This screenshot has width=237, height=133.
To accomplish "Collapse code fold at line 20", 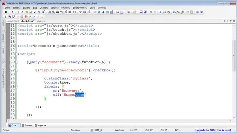I will pos(16,62).
